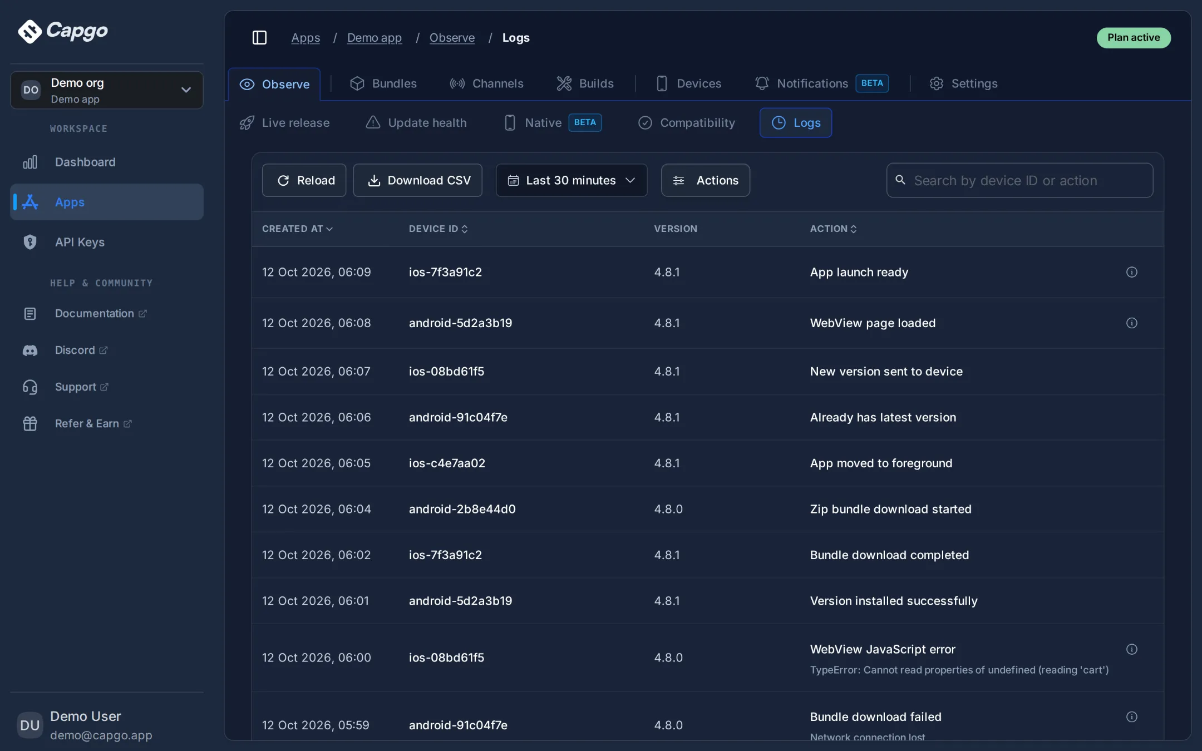Select the Update health sub-tab
The height and width of the screenshot is (751, 1202).
tap(416, 122)
